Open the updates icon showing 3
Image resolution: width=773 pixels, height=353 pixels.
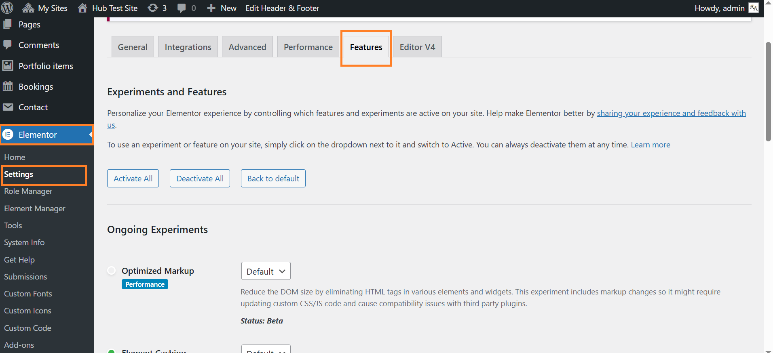tap(152, 8)
